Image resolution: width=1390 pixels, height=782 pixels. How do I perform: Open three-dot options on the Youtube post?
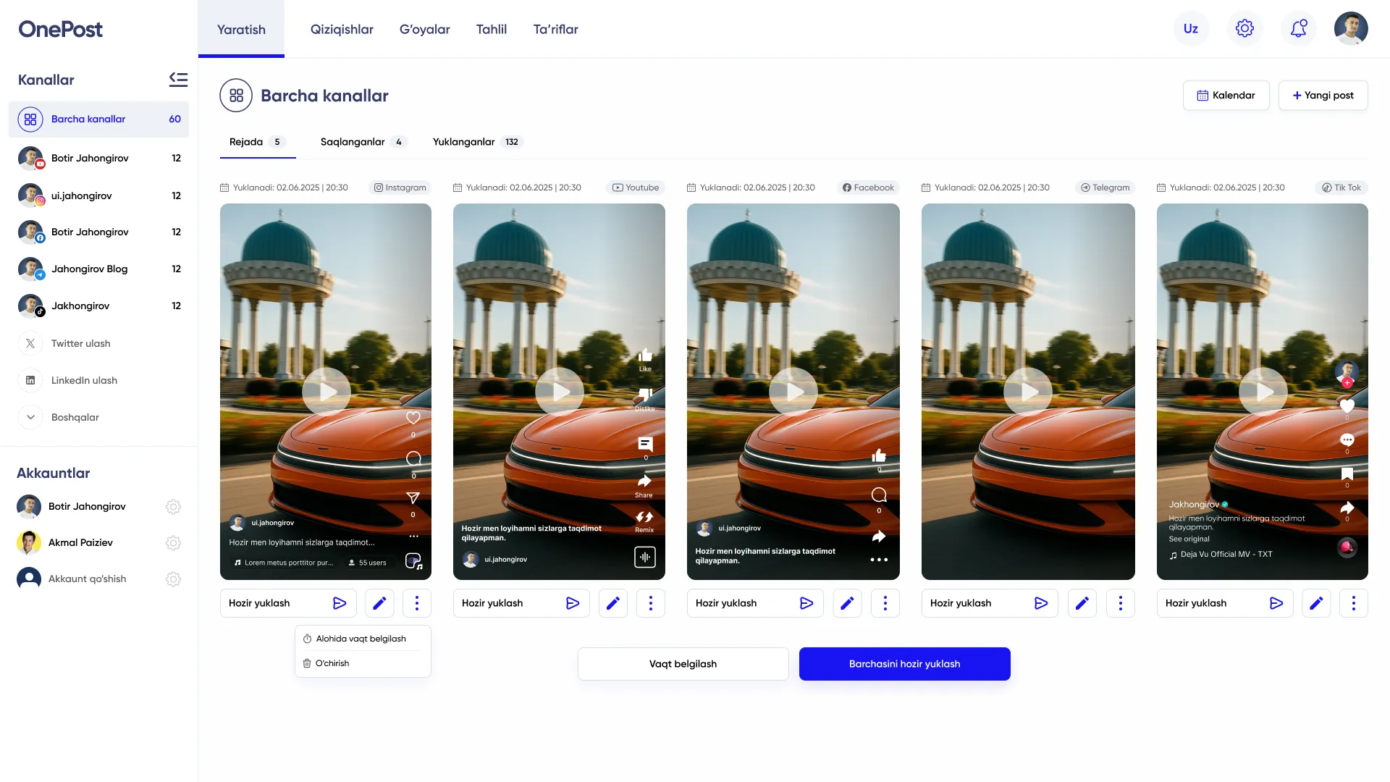click(651, 602)
